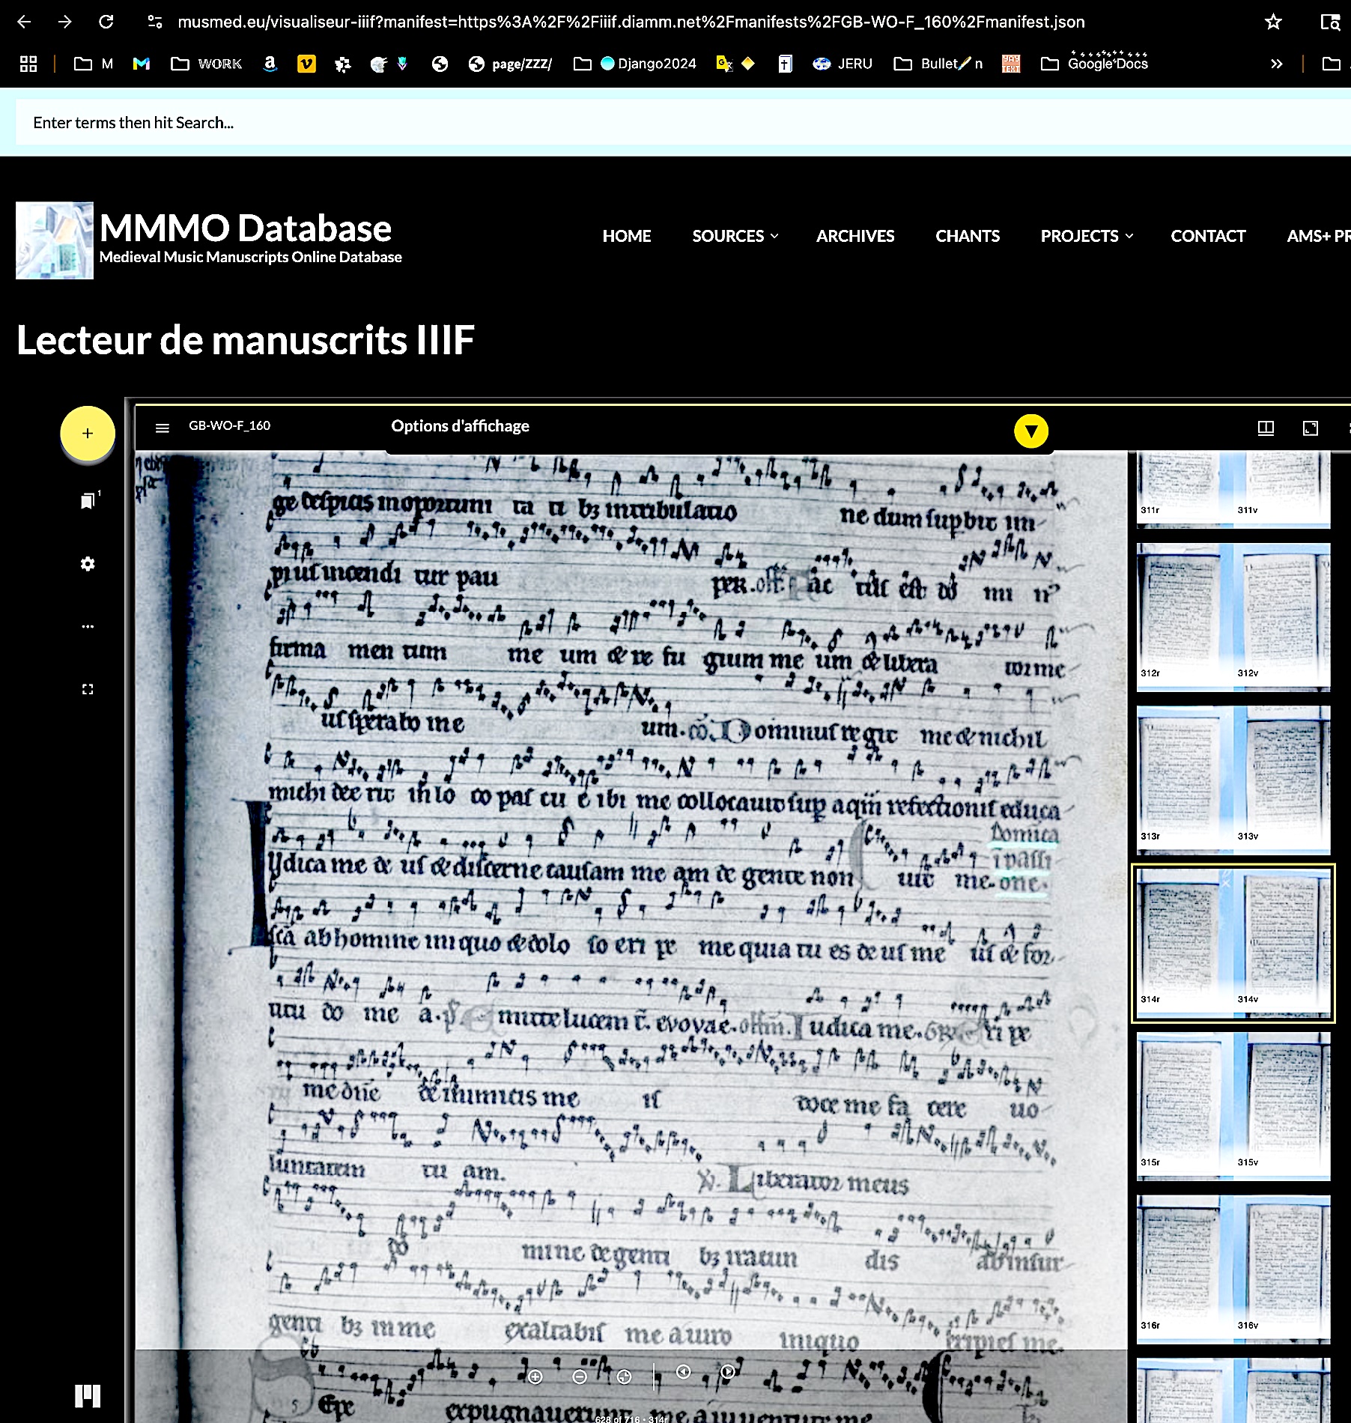Select the 313r 313v thumbnail

pyautogui.click(x=1233, y=780)
